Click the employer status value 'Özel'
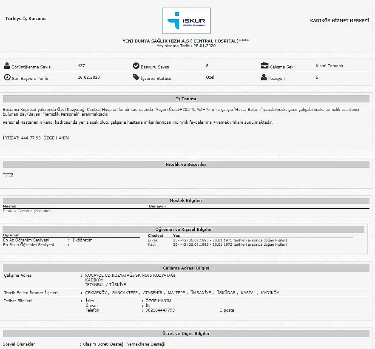 210,77
